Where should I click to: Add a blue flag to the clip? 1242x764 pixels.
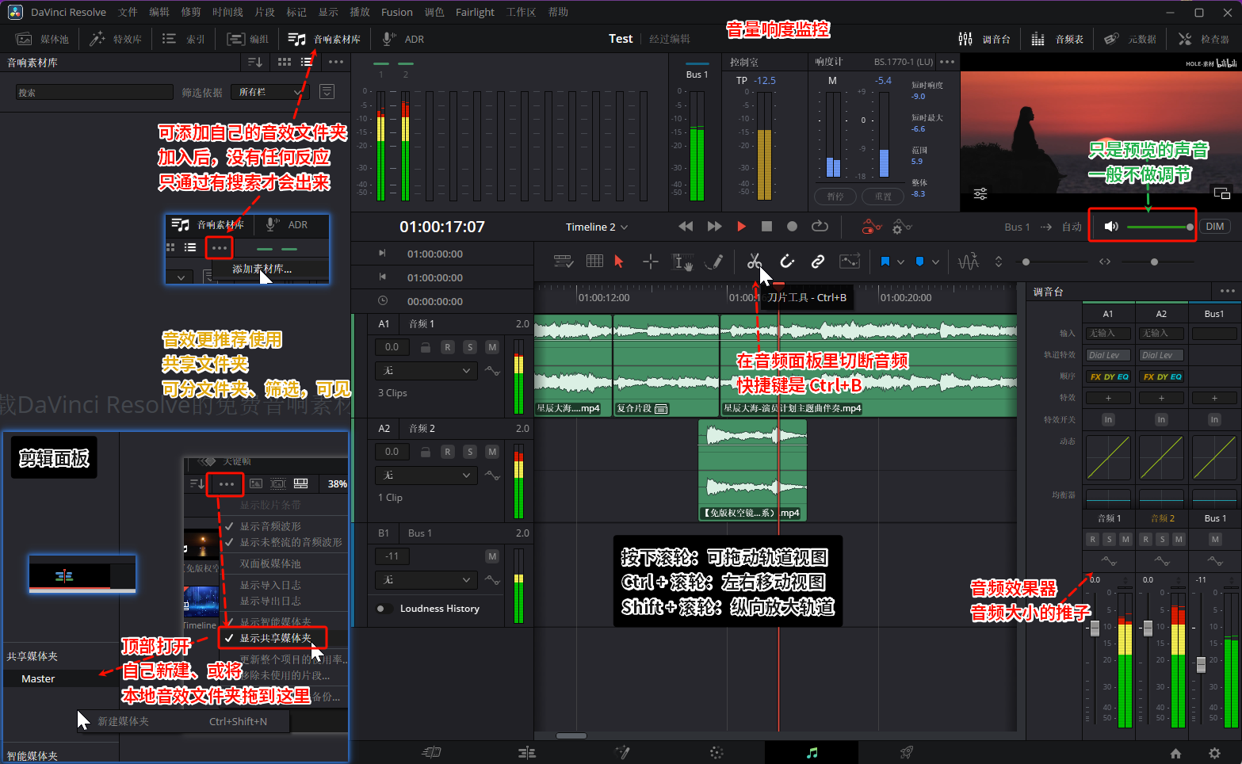[885, 262]
